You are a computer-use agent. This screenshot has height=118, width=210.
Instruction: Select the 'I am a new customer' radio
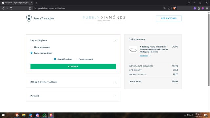click(x=31, y=53)
